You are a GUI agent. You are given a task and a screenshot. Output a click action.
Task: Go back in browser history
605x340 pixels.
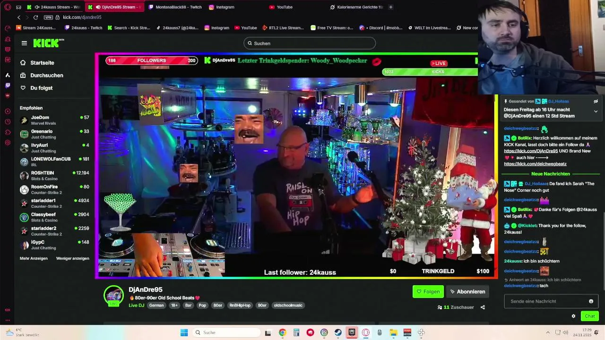[19, 17]
